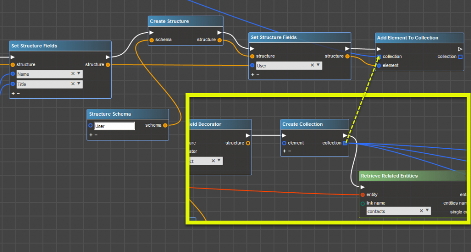The width and height of the screenshot is (471, 252).
Task: Open the Name field dropdown arrow
Action: (79, 73)
